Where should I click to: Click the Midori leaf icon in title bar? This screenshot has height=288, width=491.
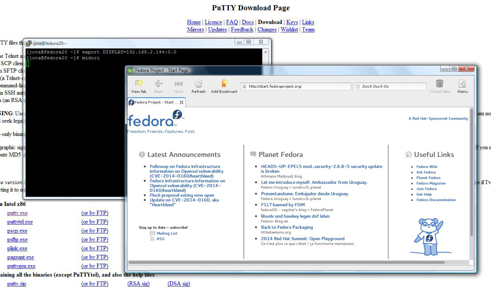tap(130, 70)
